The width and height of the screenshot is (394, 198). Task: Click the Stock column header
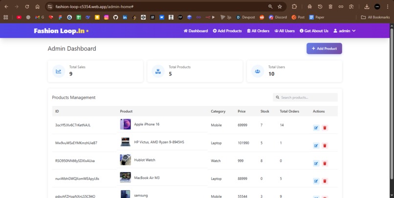coord(265,111)
